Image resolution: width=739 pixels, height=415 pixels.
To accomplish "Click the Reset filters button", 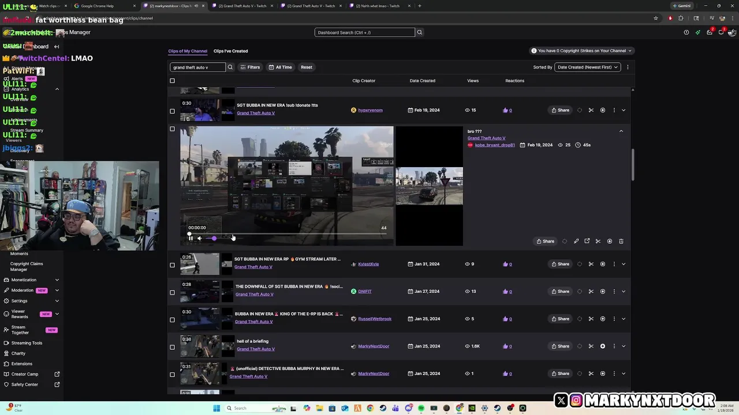I will [307, 67].
